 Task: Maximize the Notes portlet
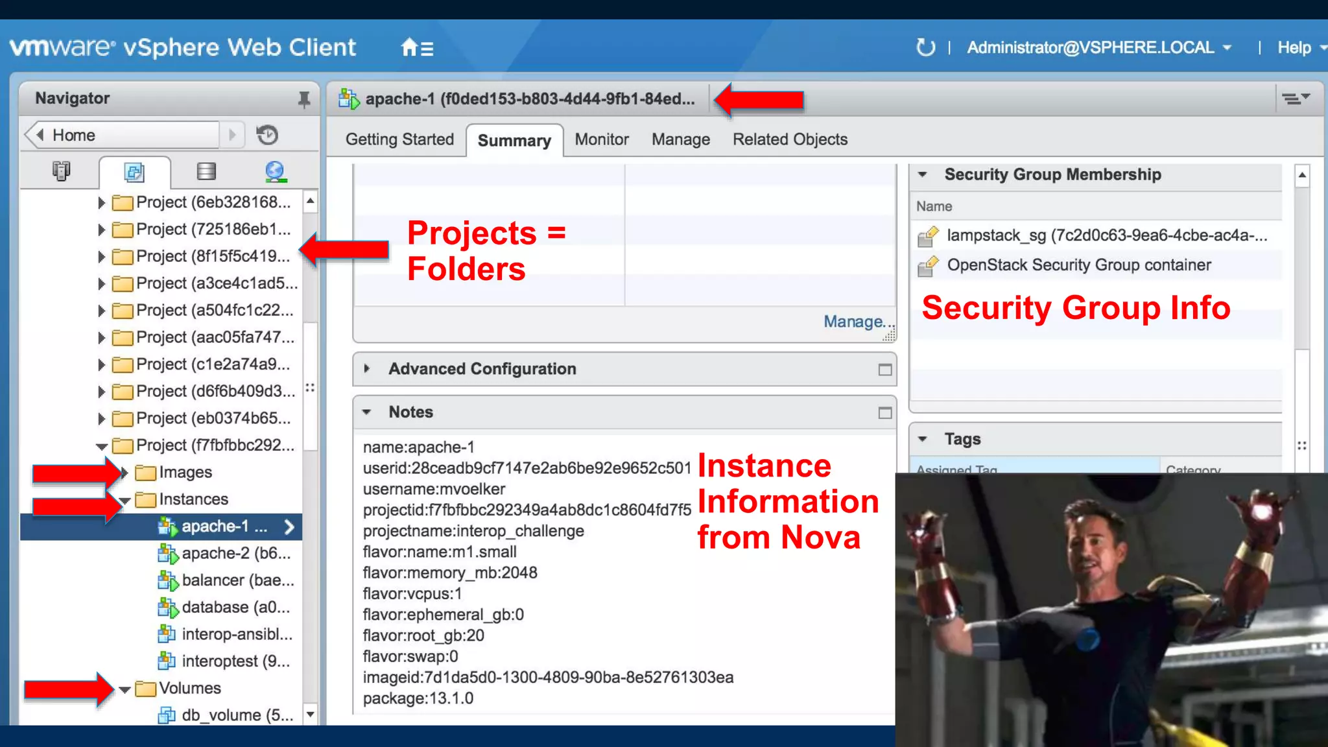click(x=884, y=413)
